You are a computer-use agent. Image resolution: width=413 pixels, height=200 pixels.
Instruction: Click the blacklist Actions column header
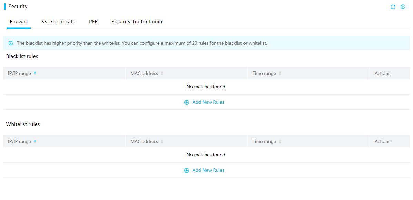[x=382, y=73]
